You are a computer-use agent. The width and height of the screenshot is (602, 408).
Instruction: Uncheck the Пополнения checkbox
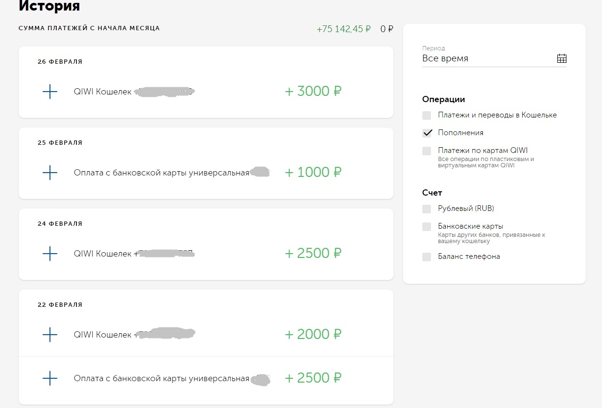tap(427, 133)
